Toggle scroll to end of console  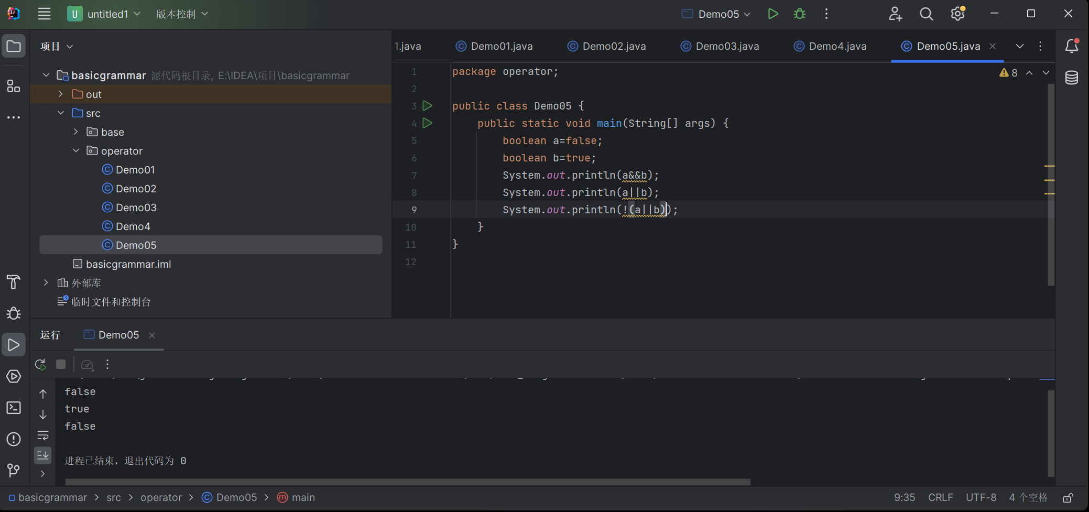[x=43, y=455]
